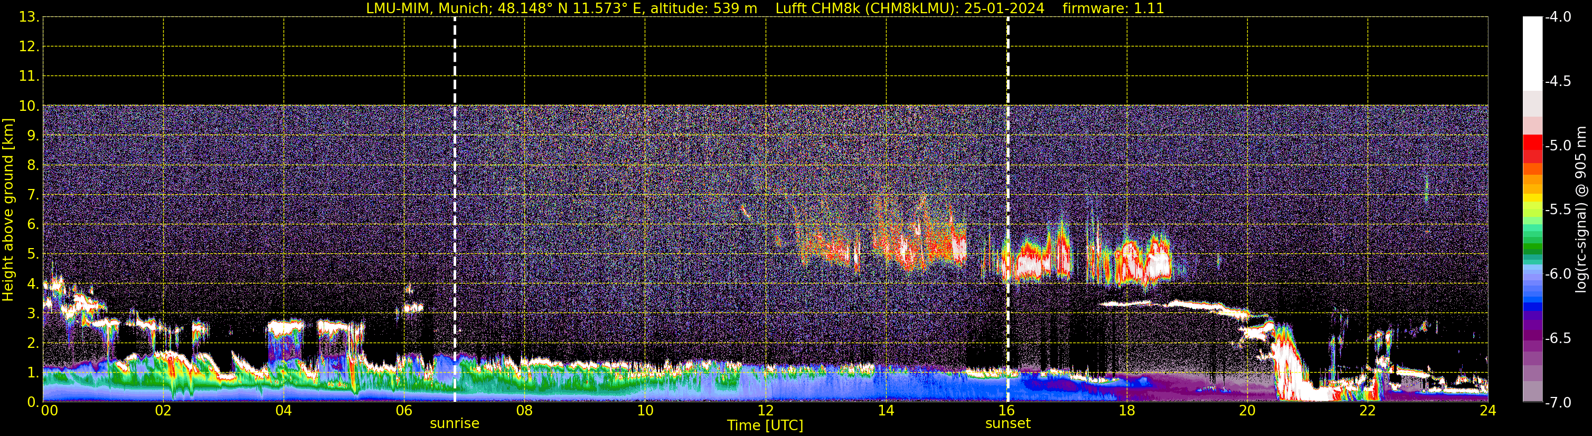Viewport: 1592px width, 436px height.
Task: Click the "0." height axis tick label
Action: (33, 402)
